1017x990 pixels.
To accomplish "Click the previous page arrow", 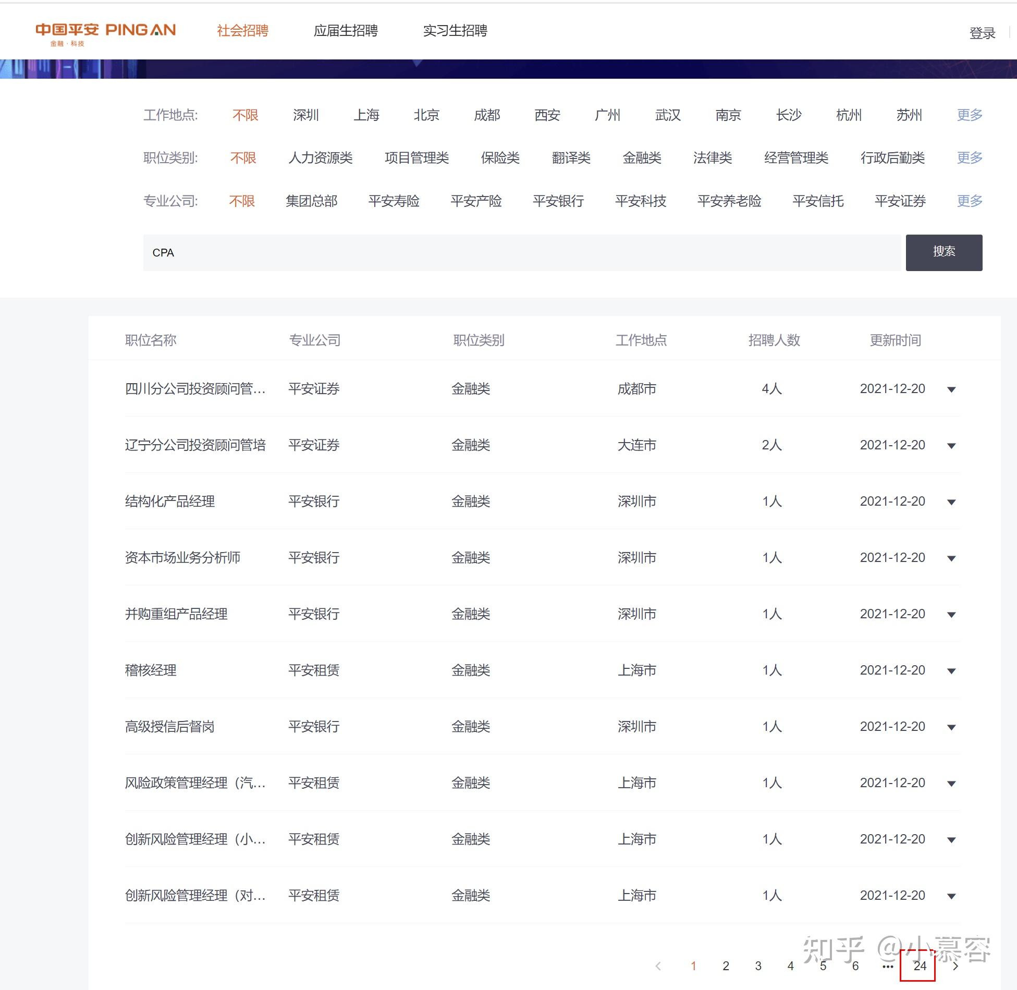I will tap(658, 966).
